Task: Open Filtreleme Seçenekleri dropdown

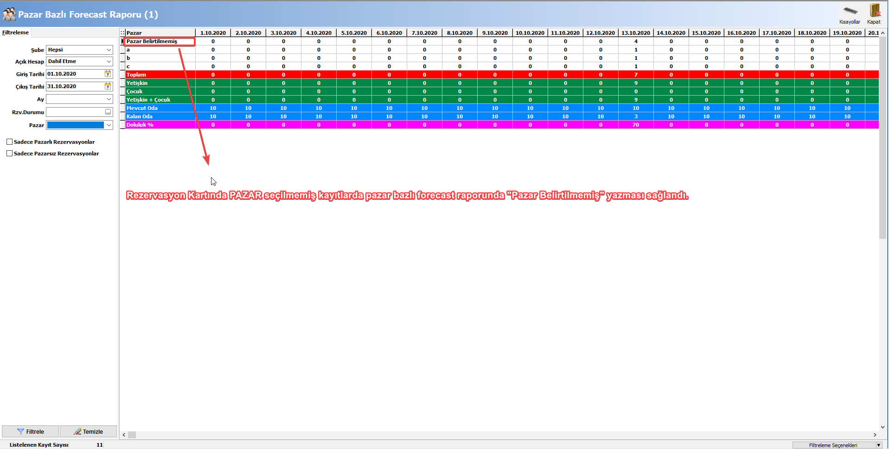Action: tap(878, 445)
